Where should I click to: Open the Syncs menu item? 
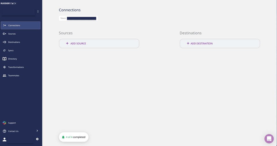pyautogui.click(x=11, y=50)
